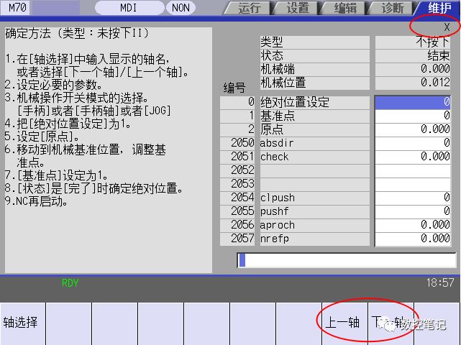The image size is (461, 345).
Task: Select the pushf parameter value
Action: (414, 211)
